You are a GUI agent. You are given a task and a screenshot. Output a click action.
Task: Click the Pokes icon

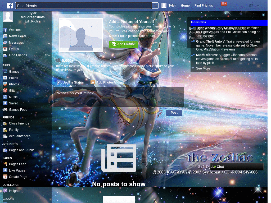(5, 78)
